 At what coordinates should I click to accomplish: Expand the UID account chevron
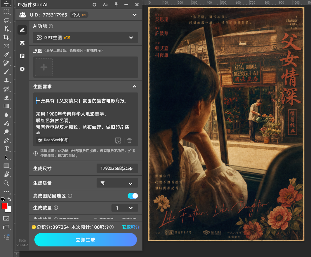click(135, 15)
